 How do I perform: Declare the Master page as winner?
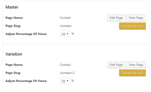132,26
